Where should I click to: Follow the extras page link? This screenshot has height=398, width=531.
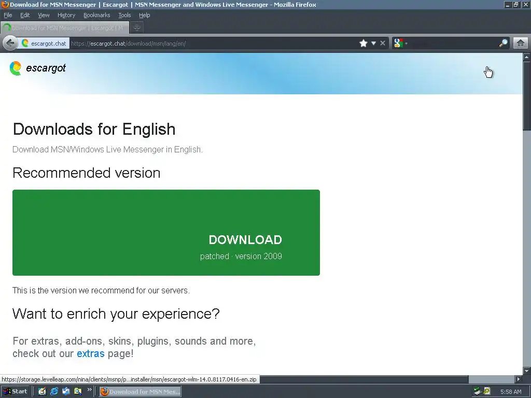click(x=90, y=353)
